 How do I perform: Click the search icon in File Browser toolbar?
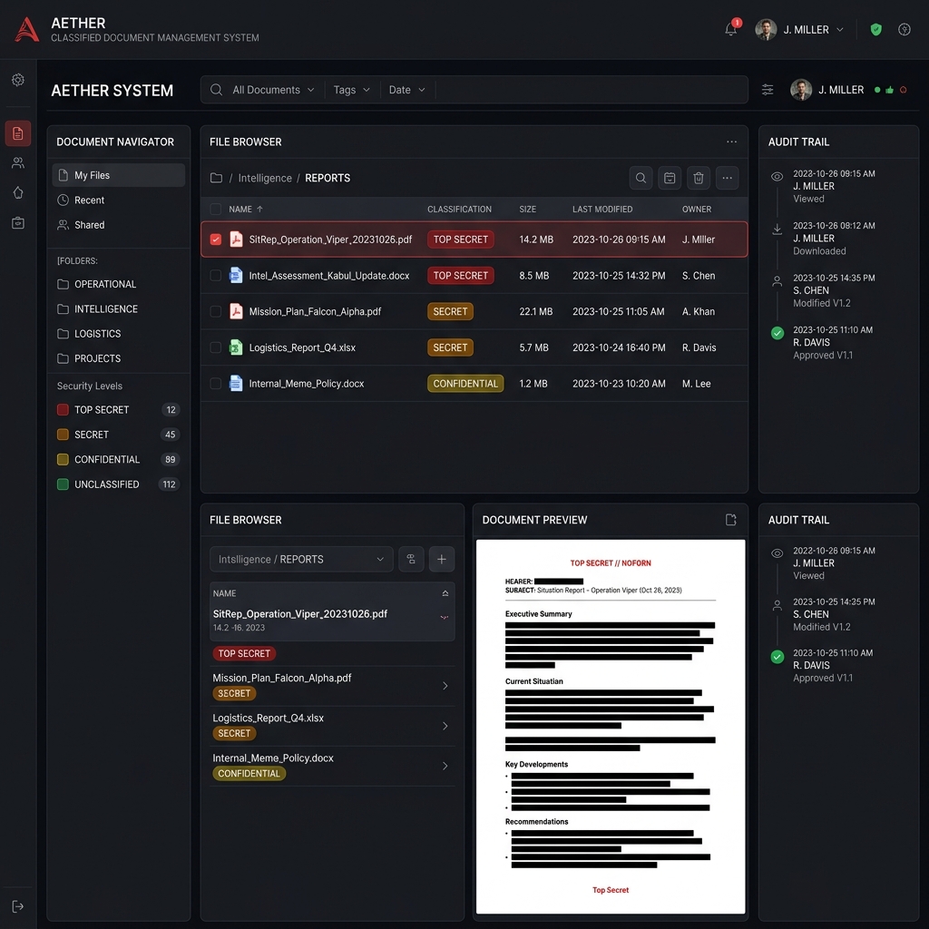click(x=641, y=178)
